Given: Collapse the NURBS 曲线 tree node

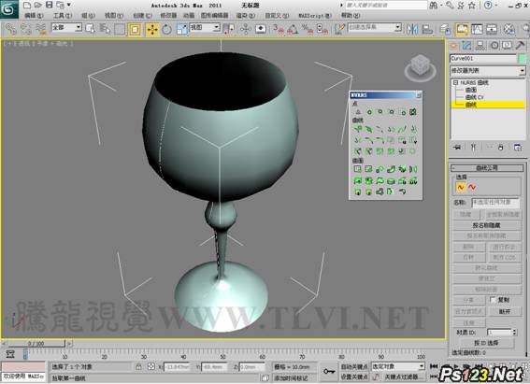Looking at the screenshot, I should (455, 82).
